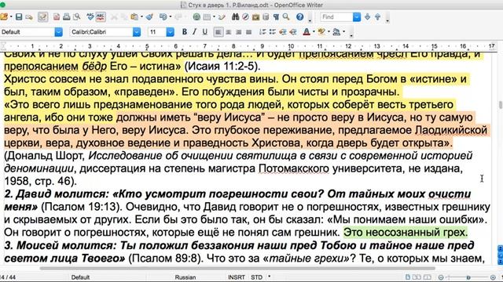
Task: Switch to book view layout
Action: (x=427, y=277)
